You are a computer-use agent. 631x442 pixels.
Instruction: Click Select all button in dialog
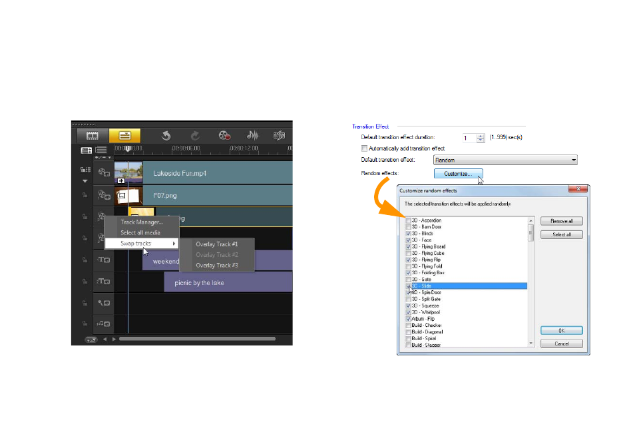pos(561,234)
